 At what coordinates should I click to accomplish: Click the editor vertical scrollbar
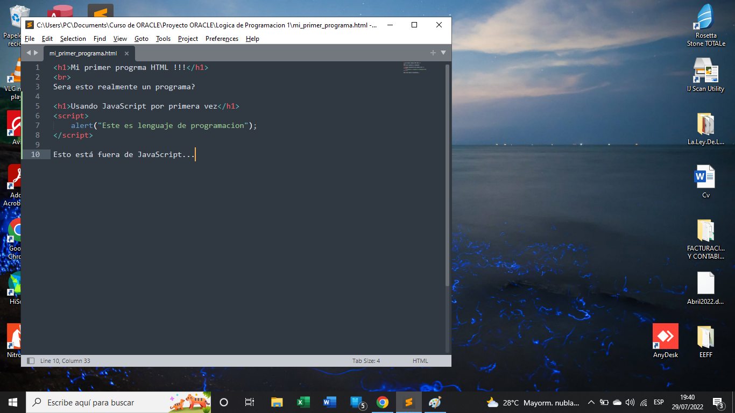pyautogui.click(x=447, y=175)
